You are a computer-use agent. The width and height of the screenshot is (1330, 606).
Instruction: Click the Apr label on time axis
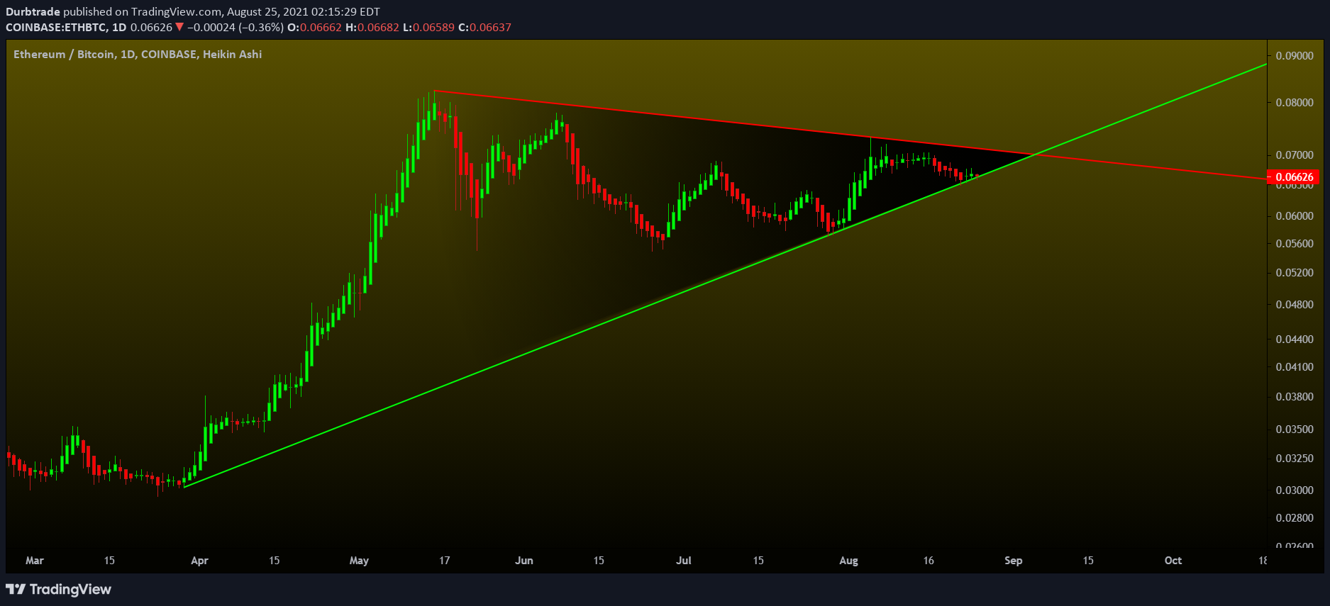coord(199,560)
